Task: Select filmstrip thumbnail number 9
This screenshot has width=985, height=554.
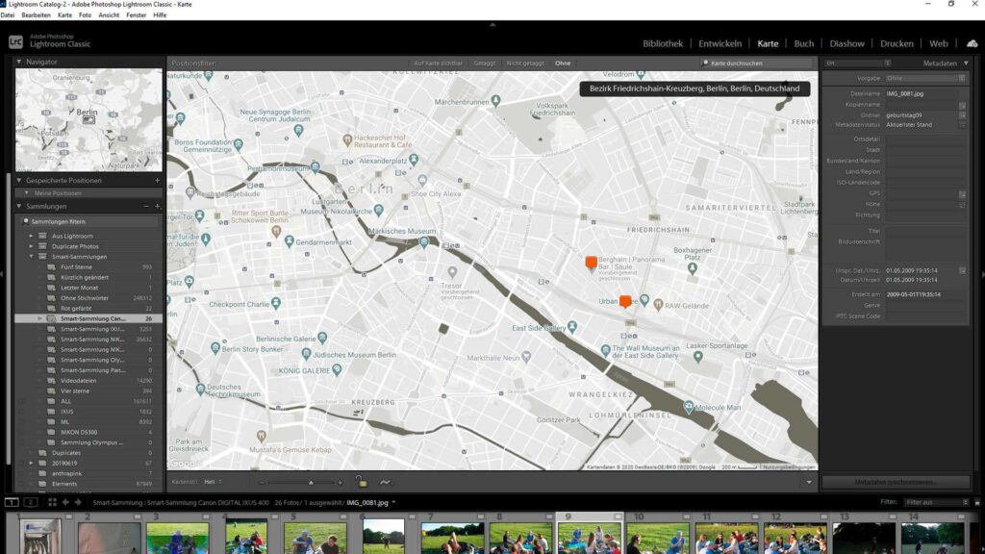Action: 590,535
